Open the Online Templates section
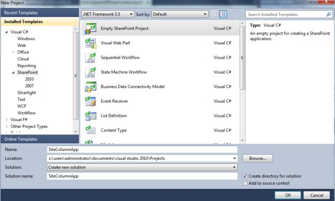 40,139
